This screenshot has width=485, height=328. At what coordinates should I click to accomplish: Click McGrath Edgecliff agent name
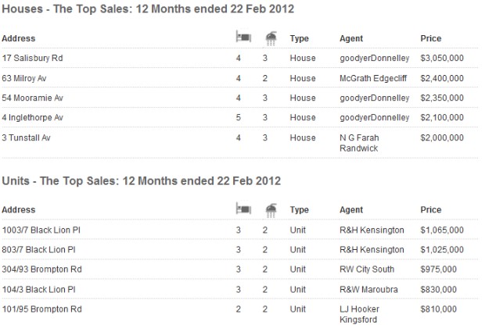(x=373, y=78)
